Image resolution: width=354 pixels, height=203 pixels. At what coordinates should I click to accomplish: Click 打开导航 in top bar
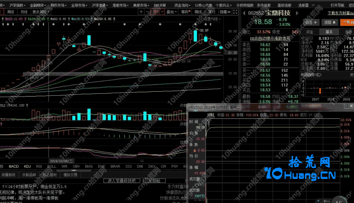[337, 5]
